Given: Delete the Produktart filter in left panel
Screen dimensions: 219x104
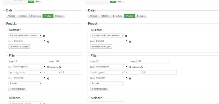Looking at the screenshot, I should [x=48, y=78].
